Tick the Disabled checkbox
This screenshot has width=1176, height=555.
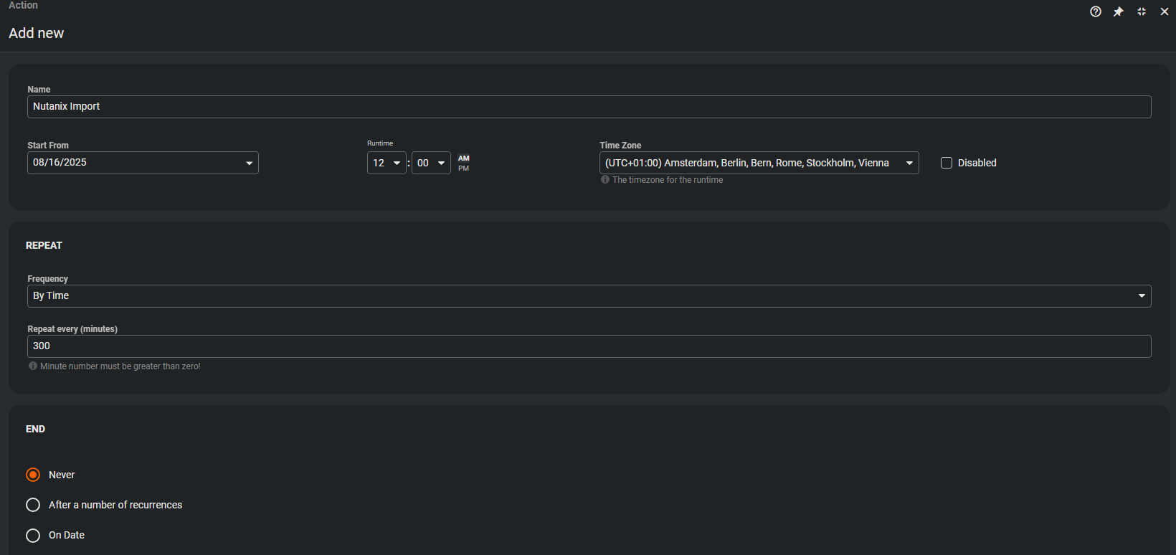point(947,163)
